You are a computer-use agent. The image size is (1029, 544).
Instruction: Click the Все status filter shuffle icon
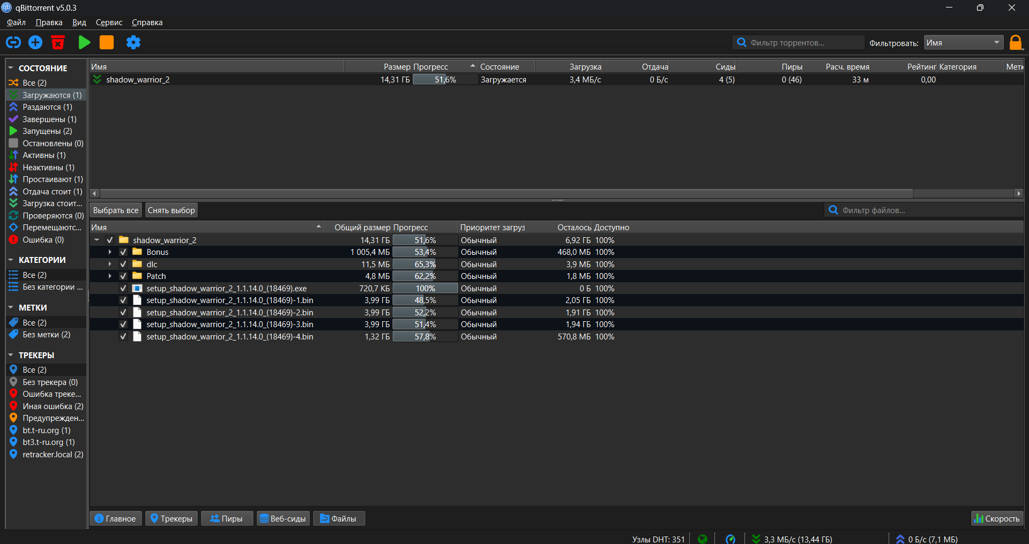pos(13,82)
